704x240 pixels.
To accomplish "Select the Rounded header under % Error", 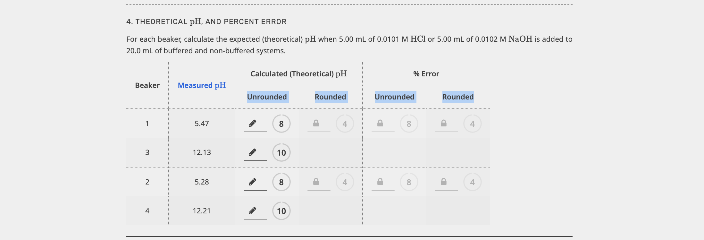I will coord(458,97).
